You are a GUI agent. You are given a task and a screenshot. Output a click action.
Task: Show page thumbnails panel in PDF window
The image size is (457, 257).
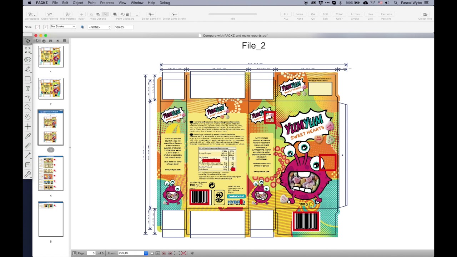pos(37,41)
